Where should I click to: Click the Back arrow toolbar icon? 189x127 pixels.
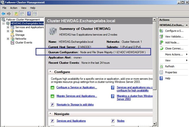click(3, 14)
